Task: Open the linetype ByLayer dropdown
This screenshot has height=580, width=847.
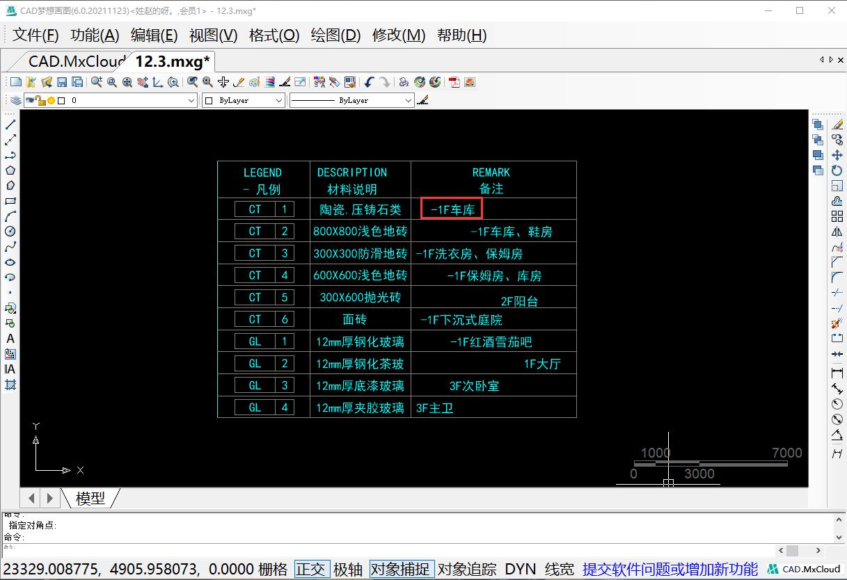Action: (x=409, y=100)
